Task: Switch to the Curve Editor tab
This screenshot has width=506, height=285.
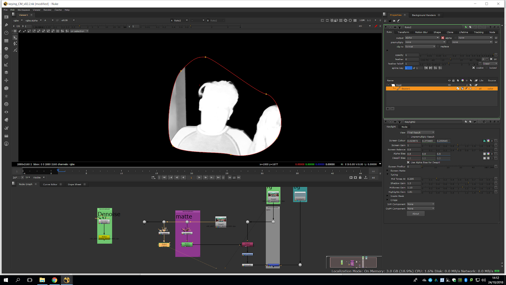Action: [x=50, y=184]
